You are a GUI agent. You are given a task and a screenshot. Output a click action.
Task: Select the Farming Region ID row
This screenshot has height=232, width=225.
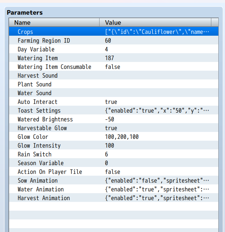[44, 41]
